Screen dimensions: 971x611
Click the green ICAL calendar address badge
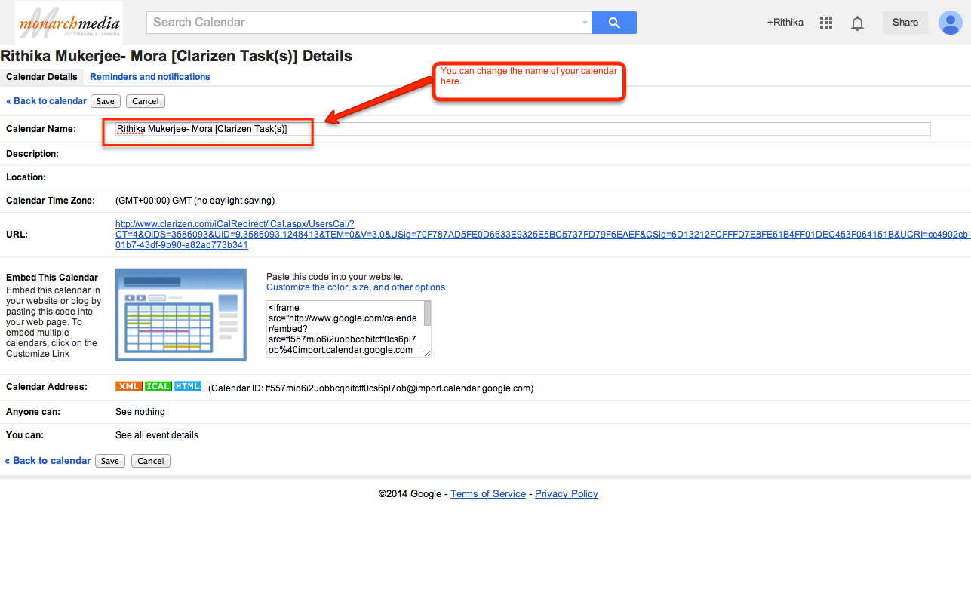tap(158, 386)
